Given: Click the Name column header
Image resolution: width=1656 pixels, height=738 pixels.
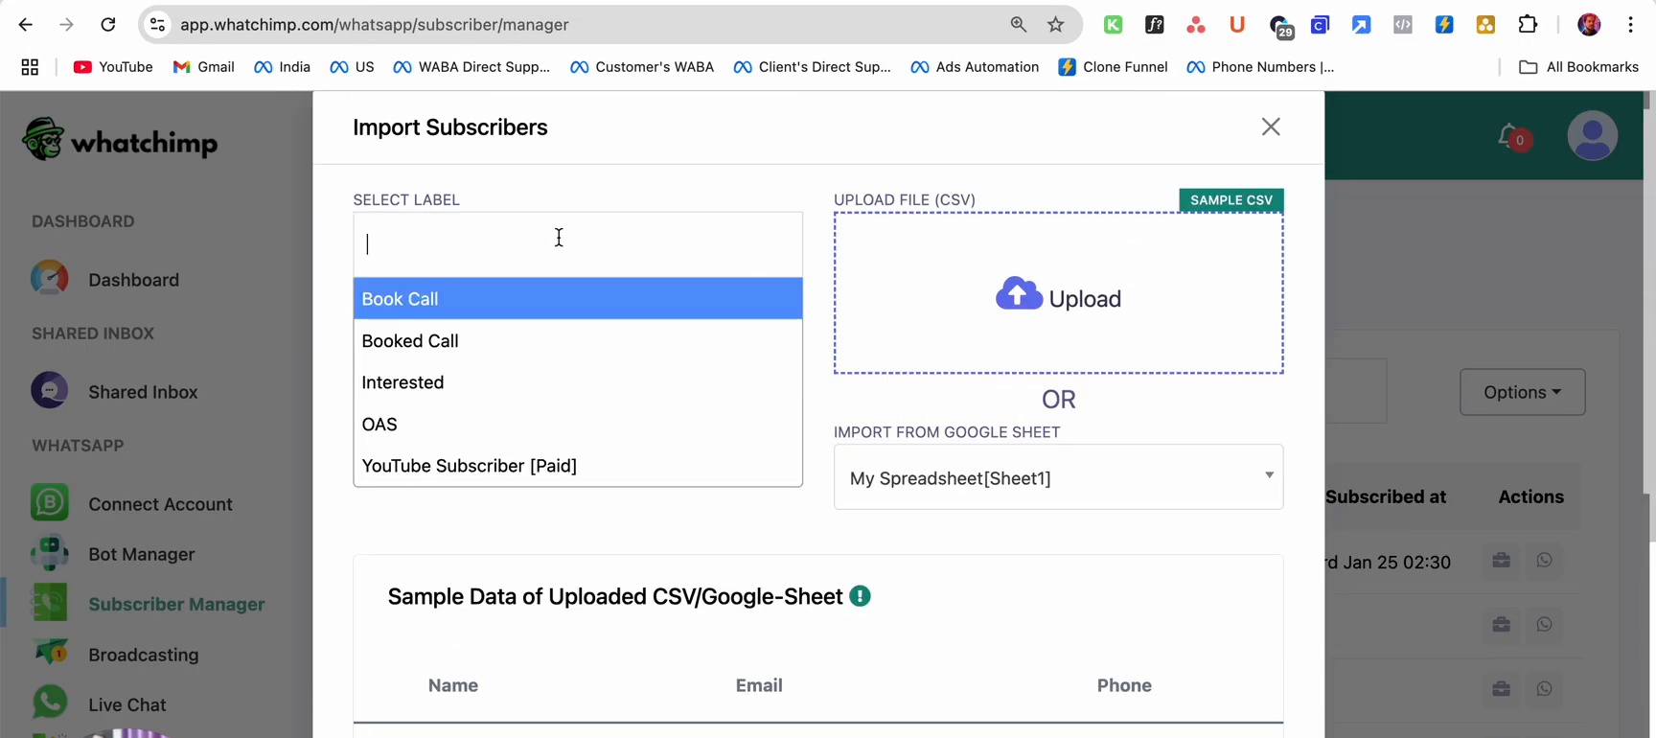Looking at the screenshot, I should point(453,685).
